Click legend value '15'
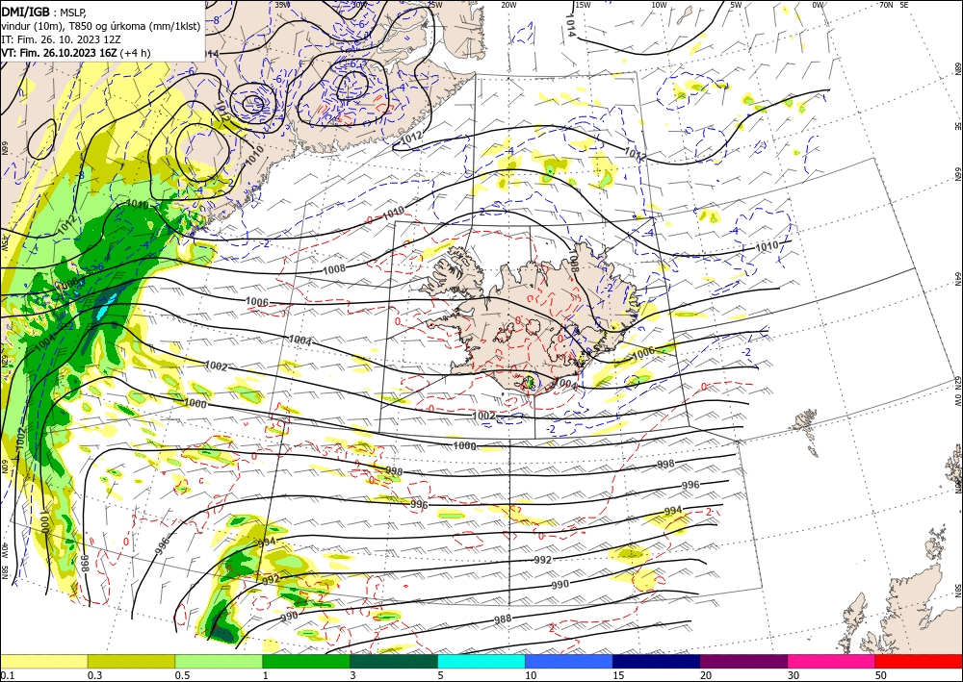Screen dimensions: 963x682 coord(618,675)
